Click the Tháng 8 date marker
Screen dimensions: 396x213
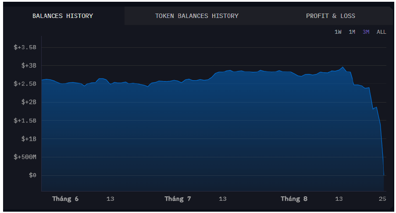coord(294,199)
